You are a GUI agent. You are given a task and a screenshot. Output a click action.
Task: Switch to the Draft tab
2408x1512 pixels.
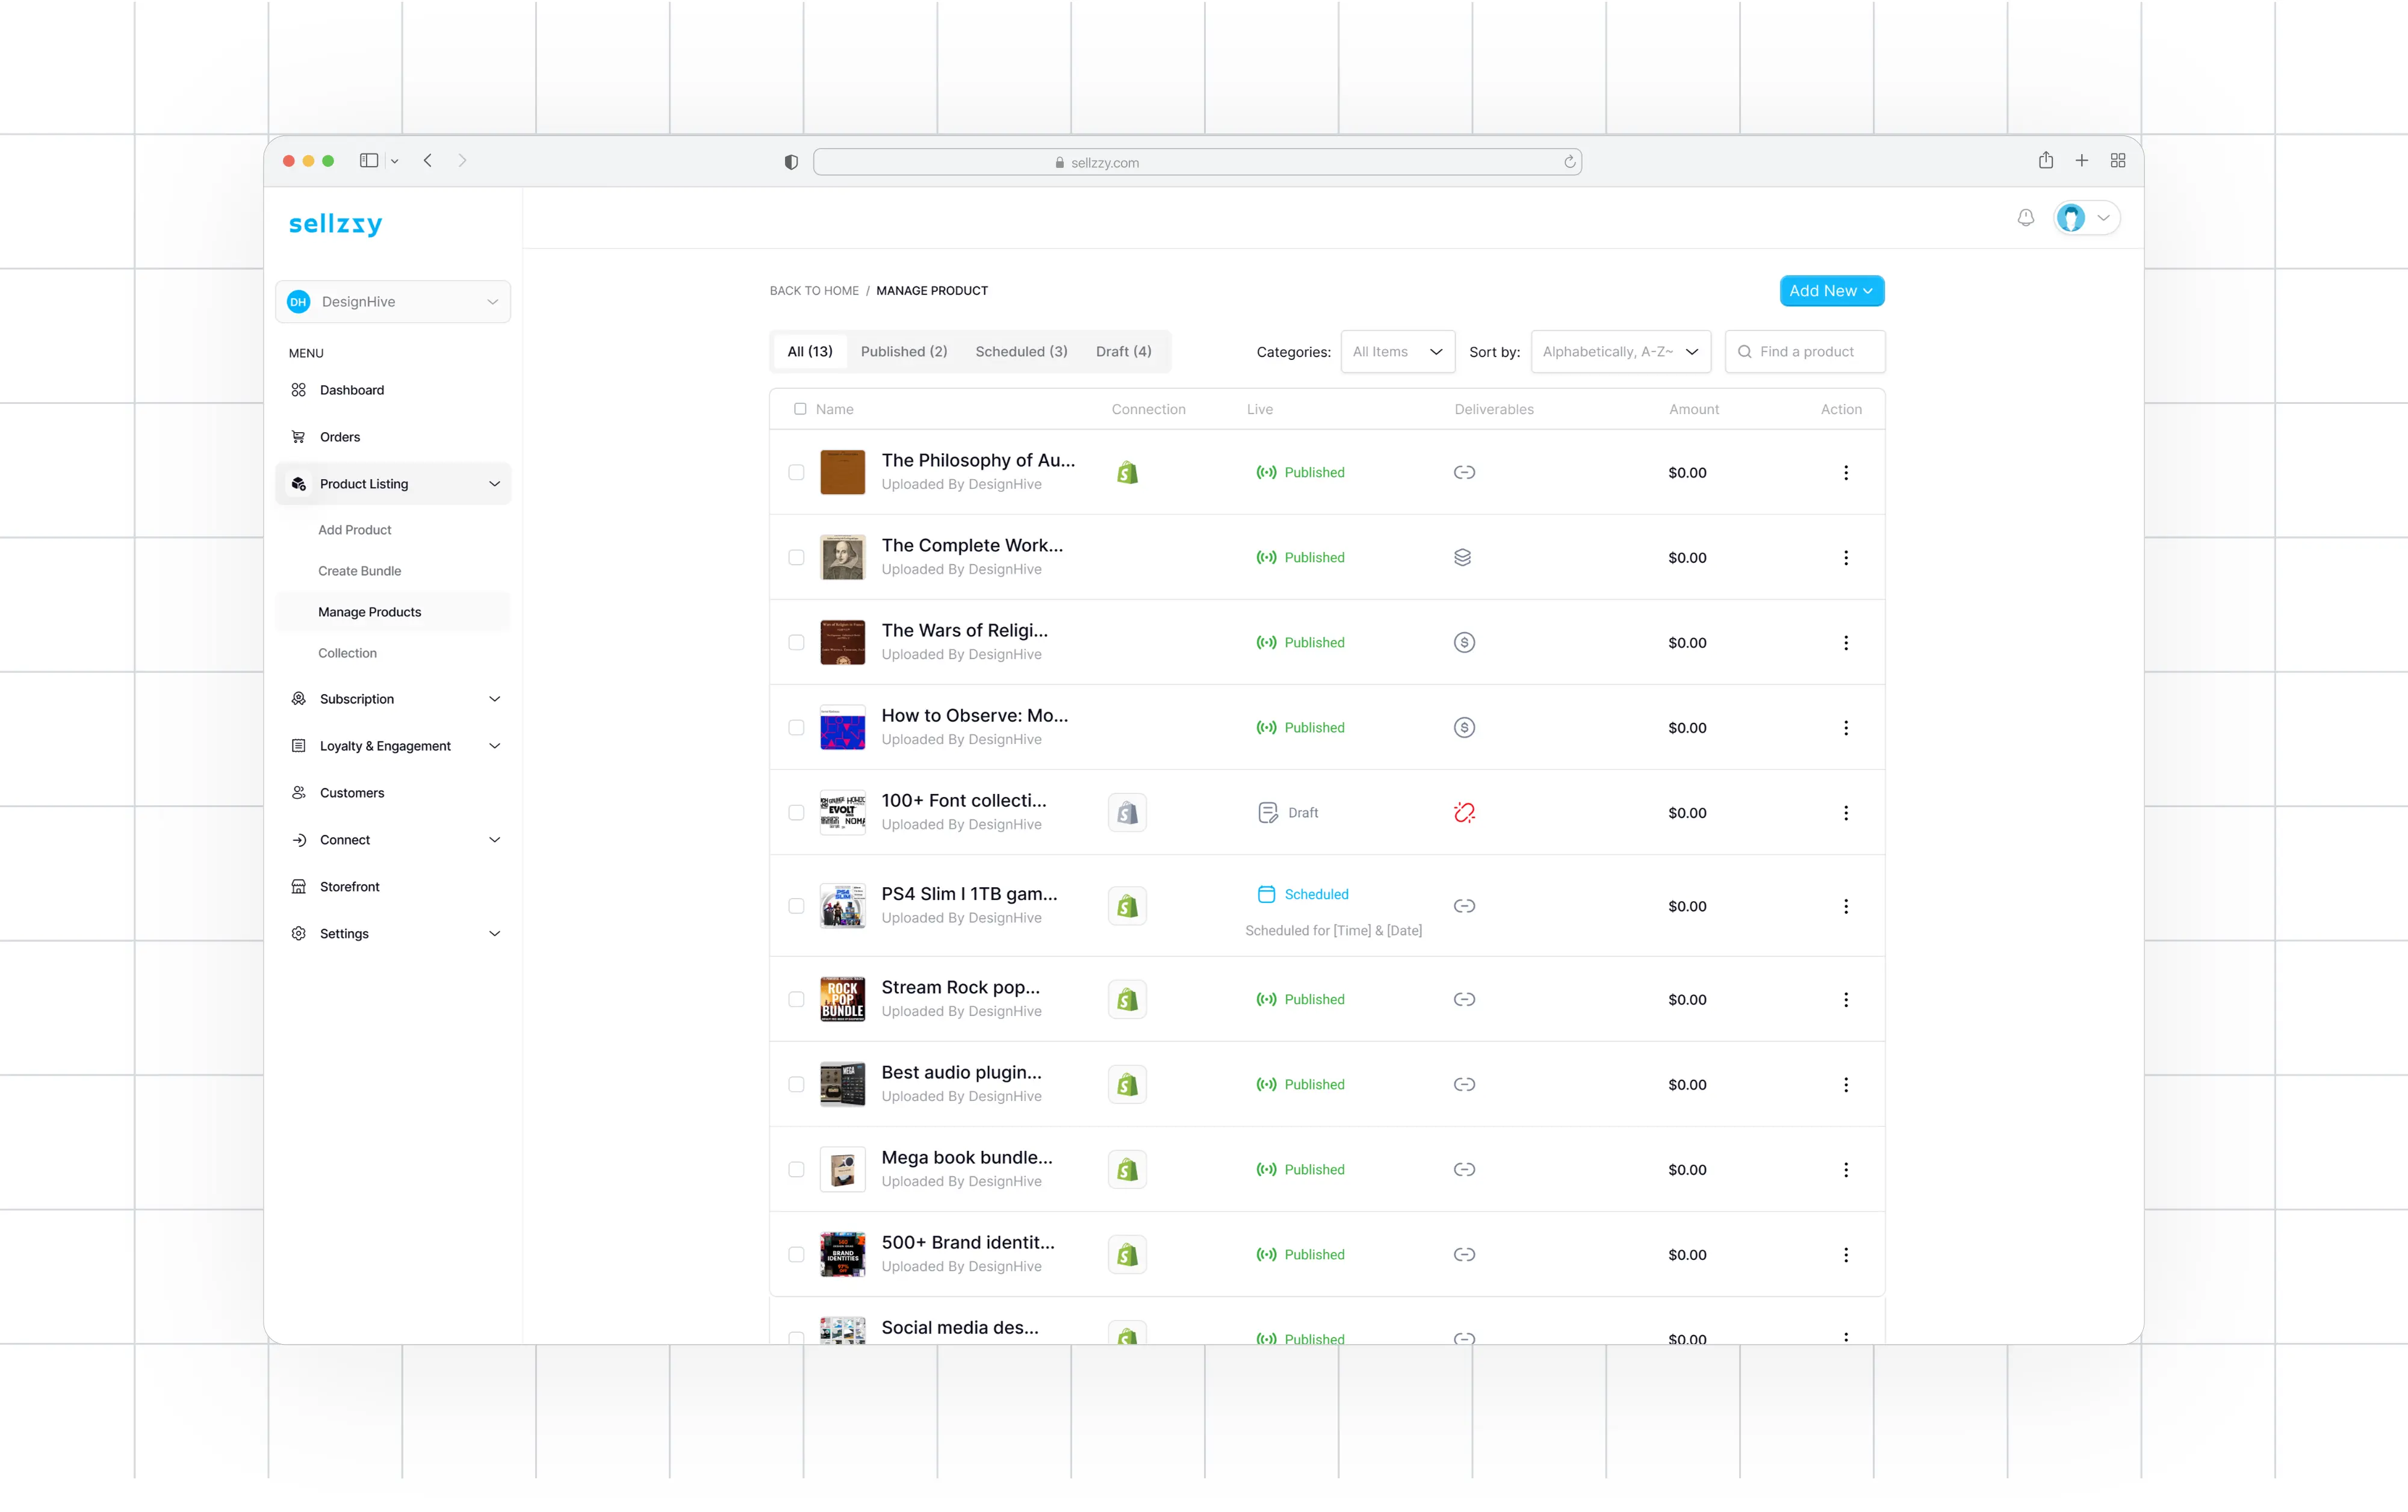(x=1124, y=351)
